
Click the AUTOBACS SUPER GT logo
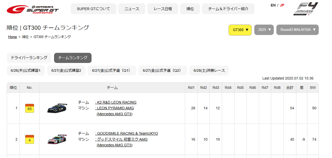33,9
